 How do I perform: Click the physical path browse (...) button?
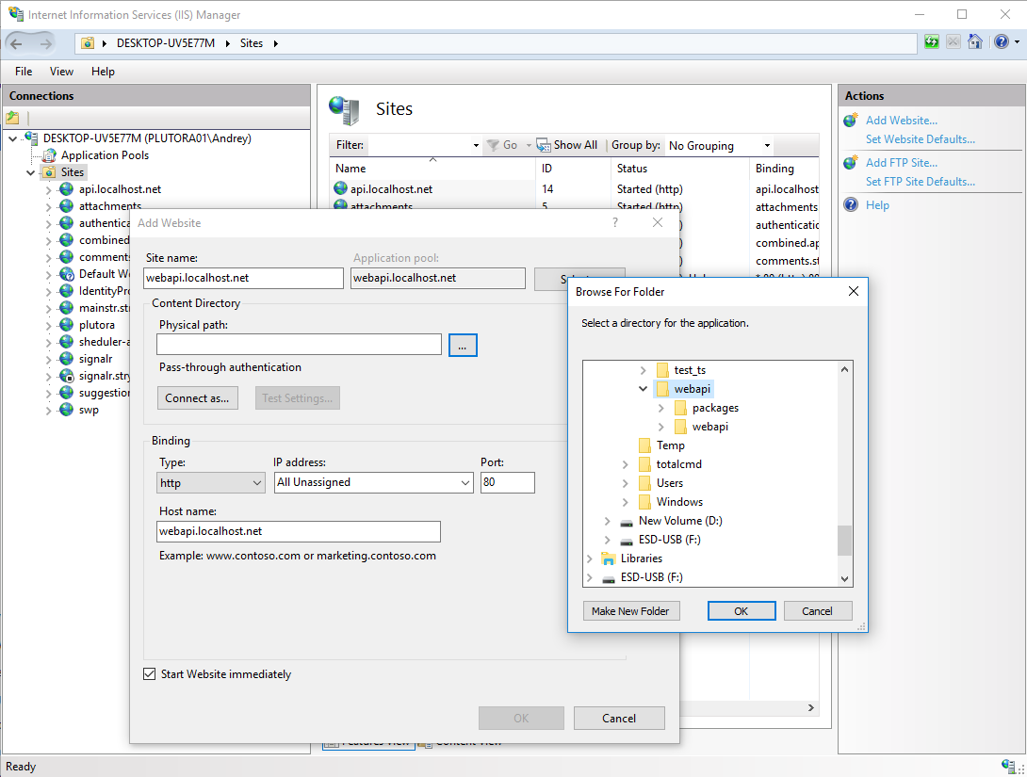[463, 345]
